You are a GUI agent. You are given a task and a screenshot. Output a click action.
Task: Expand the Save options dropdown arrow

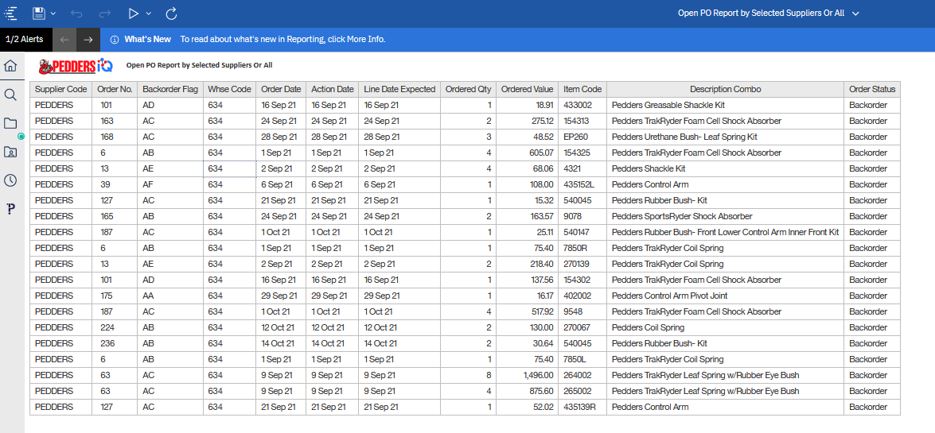click(x=53, y=13)
